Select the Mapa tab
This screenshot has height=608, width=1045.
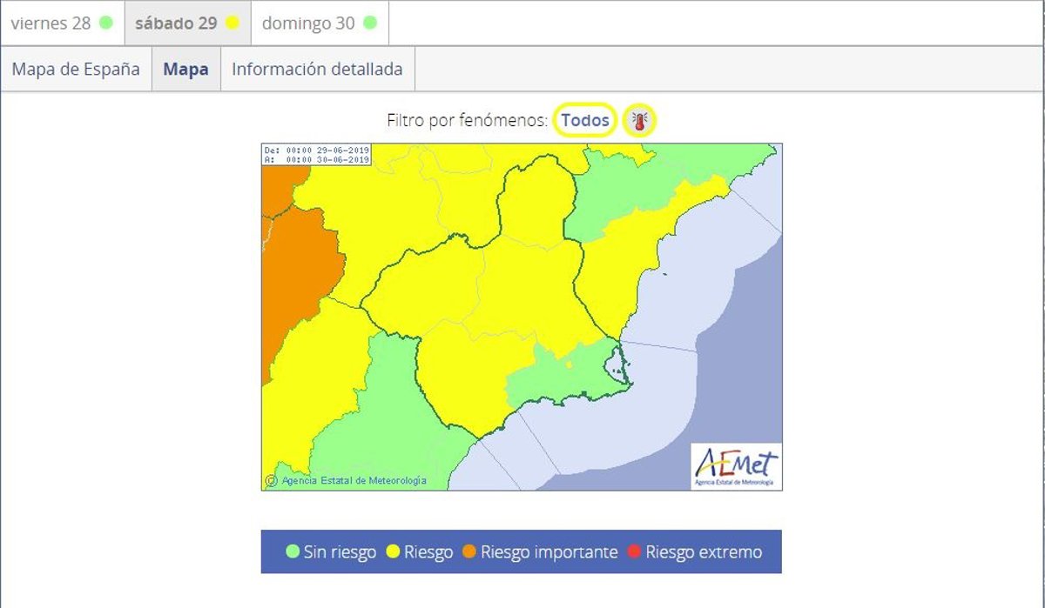185,70
